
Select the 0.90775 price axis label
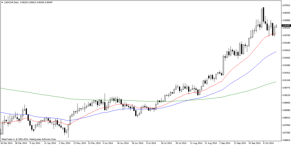point(286,88)
